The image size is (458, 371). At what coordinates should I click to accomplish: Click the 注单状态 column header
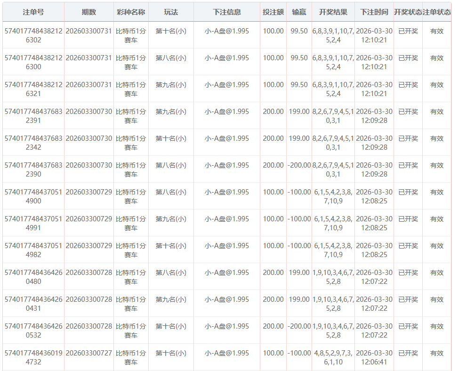(437, 12)
